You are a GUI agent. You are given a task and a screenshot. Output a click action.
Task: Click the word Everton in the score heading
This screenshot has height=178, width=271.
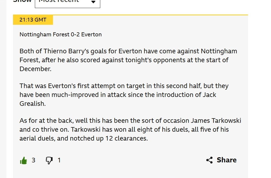[x=91, y=34]
